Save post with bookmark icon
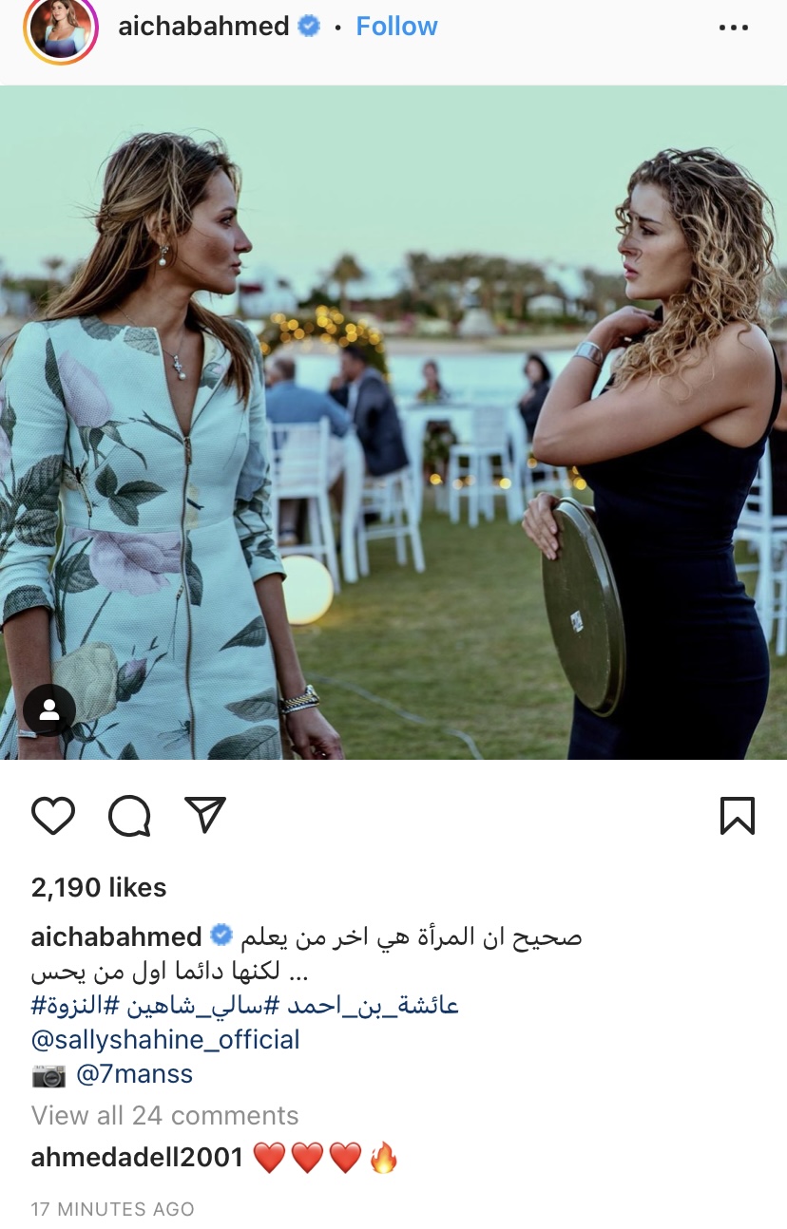787x1229 pixels. (x=737, y=815)
